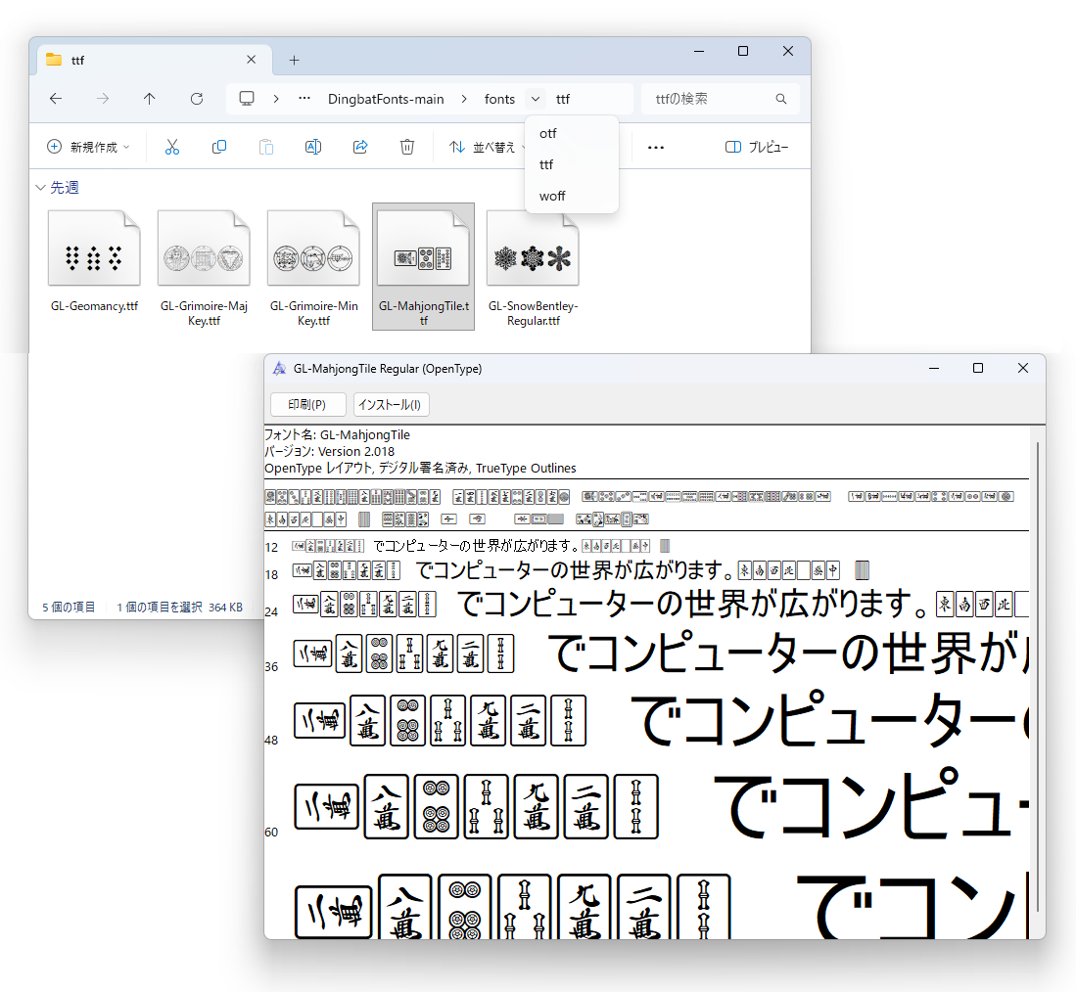
Task: Rename the selected file using rename icon
Action: tap(313, 147)
